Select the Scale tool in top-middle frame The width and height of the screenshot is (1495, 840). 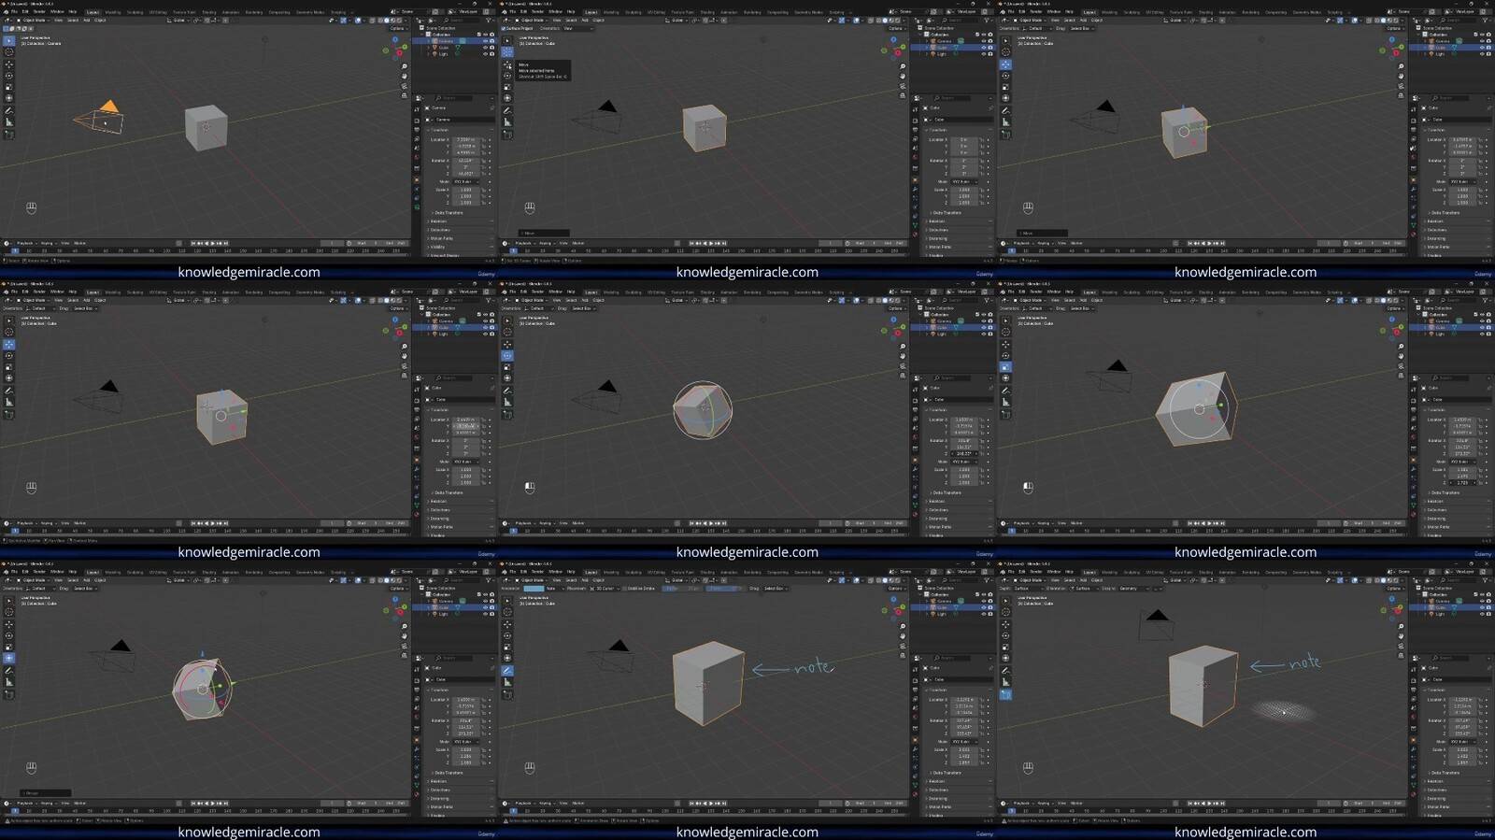(507, 88)
